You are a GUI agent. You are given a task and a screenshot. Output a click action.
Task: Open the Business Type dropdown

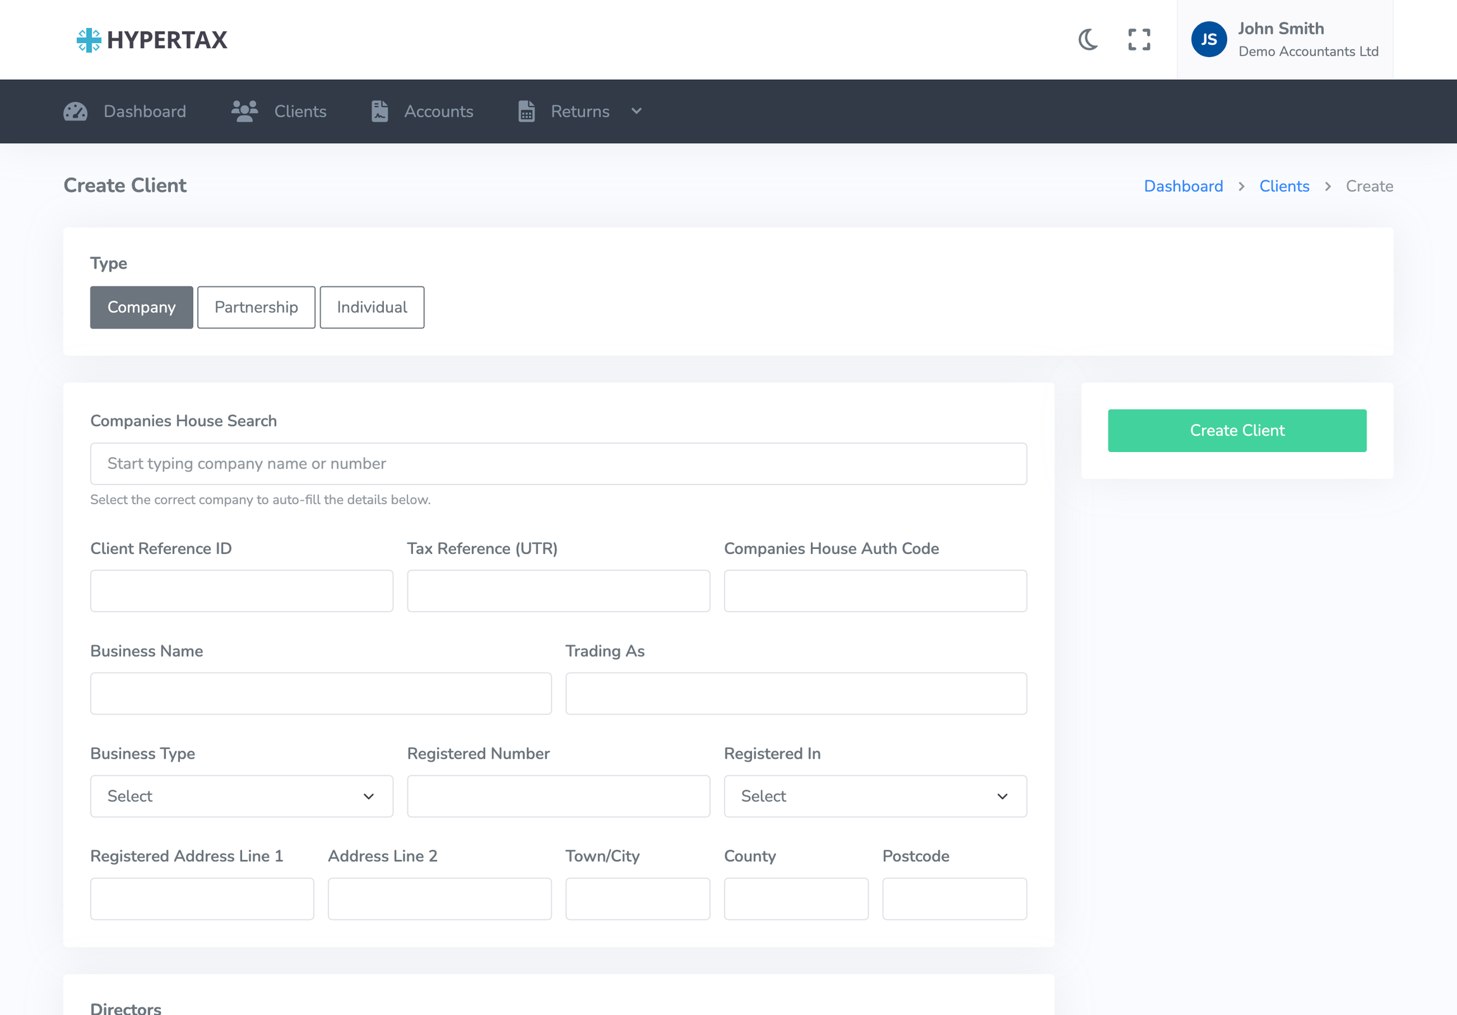[242, 796]
